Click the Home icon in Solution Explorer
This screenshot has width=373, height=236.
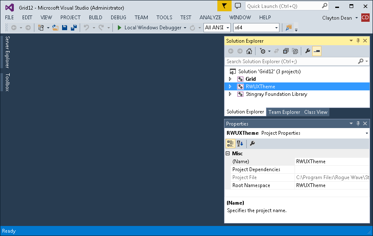pyautogui.click(x=249, y=51)
